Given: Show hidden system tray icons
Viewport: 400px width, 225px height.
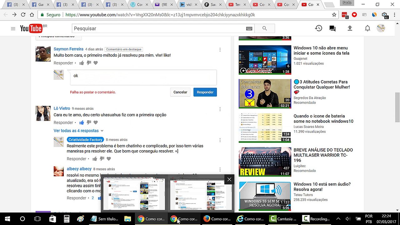Looking at the screenshot, I should click(338, 219).
